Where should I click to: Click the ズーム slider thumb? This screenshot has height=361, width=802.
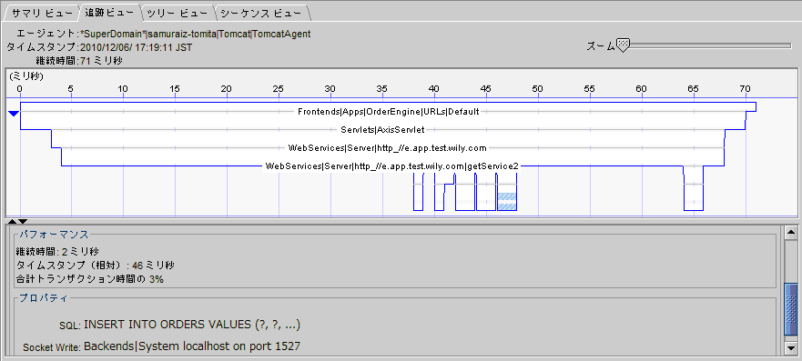pos(623,45)
